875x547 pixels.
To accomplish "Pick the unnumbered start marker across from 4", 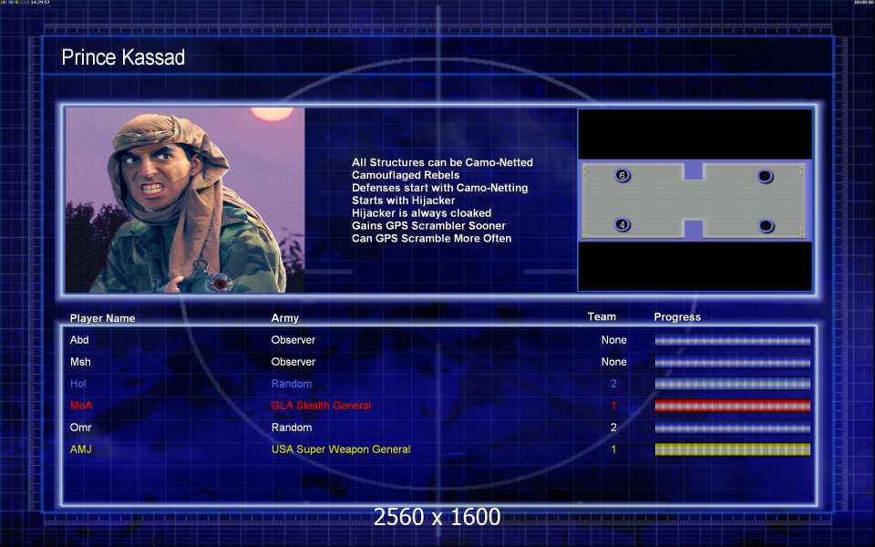I will click(x=767, y=226).
